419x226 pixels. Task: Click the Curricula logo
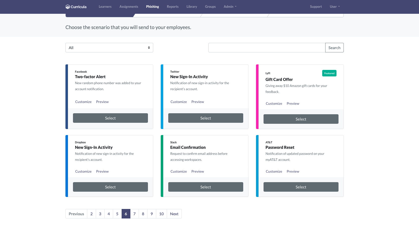76,7
